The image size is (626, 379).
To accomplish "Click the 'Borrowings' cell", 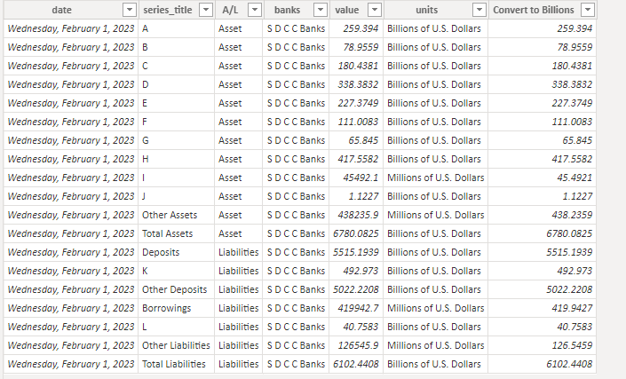I will pos(177,308).
